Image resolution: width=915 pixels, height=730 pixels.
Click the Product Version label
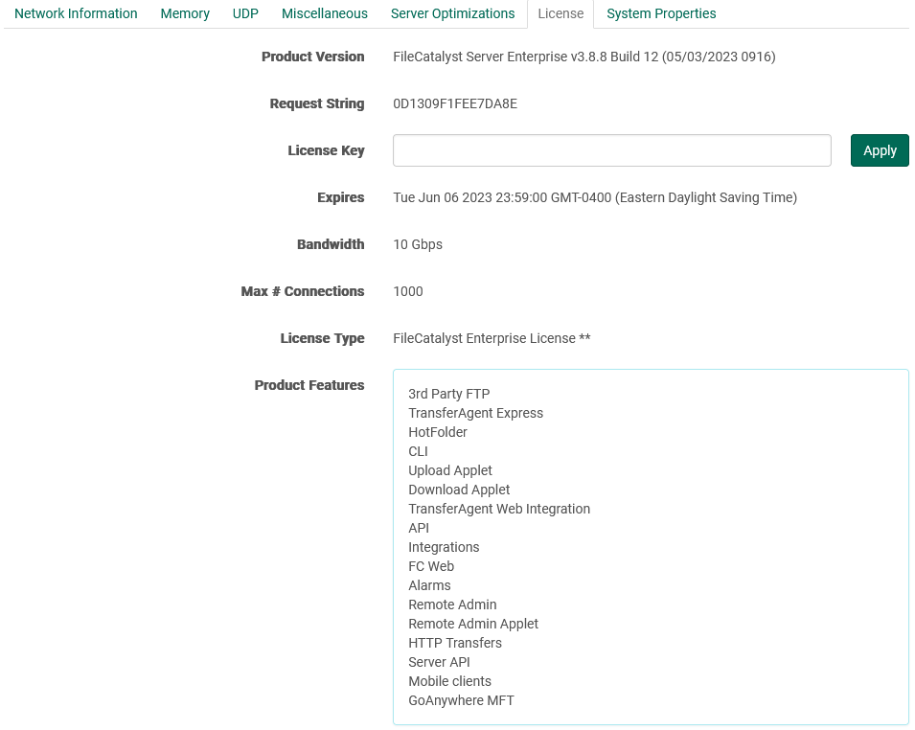pyautogui.click(x=312, y=57)
